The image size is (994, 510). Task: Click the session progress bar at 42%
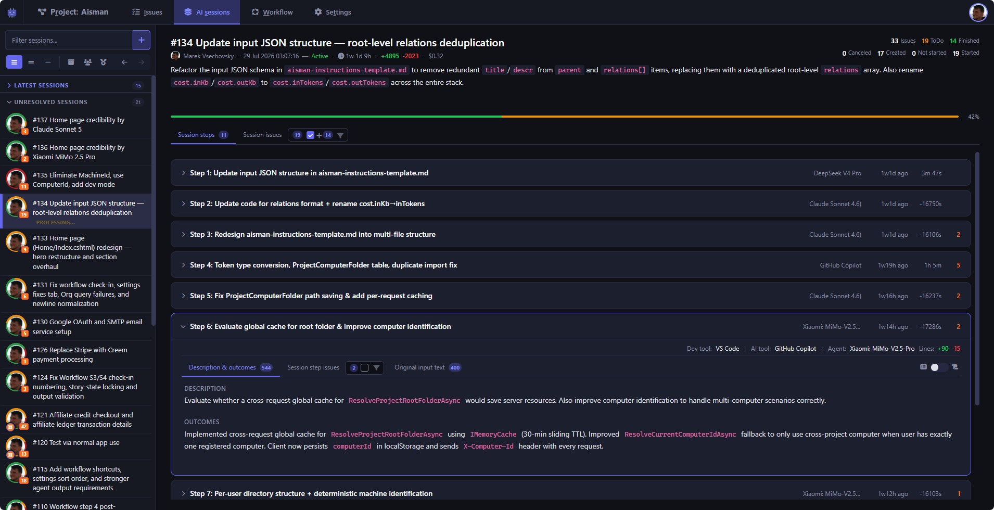coord(565,117)
